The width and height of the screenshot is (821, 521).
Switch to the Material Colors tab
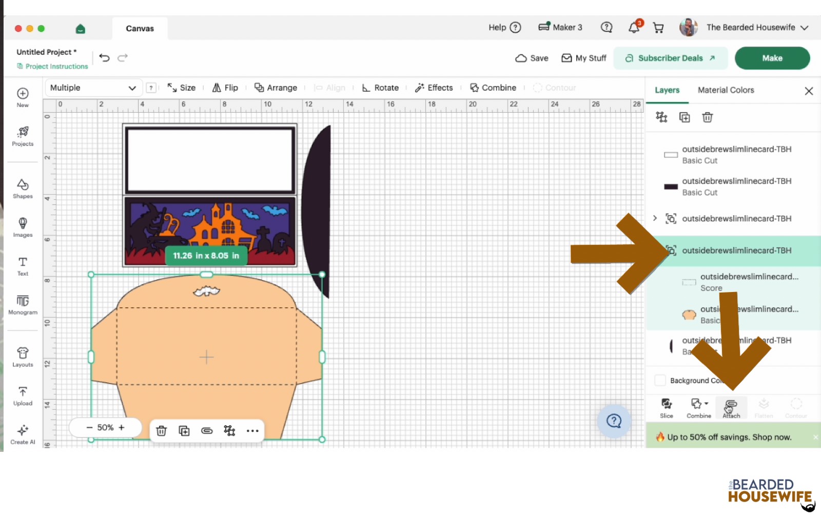click(x=726, y=90)
